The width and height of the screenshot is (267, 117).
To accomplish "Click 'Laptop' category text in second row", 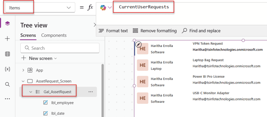I will click(156, 69).
